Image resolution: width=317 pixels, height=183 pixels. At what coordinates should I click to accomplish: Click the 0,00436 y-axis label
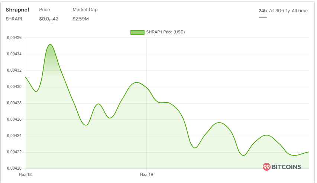pyautogui.click(x=14, y=38)
